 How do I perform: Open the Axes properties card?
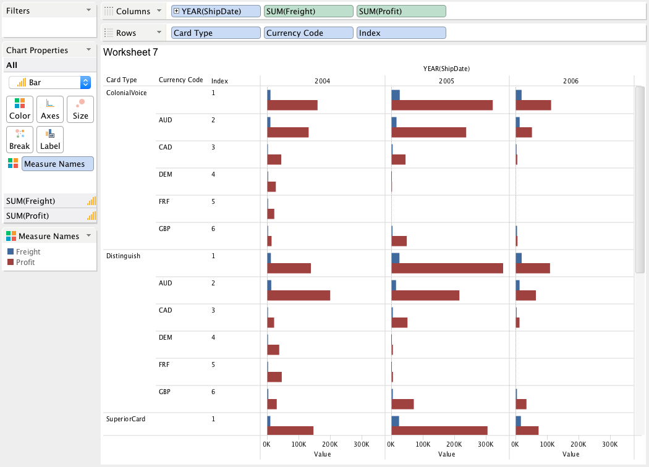tap(50, 109)
